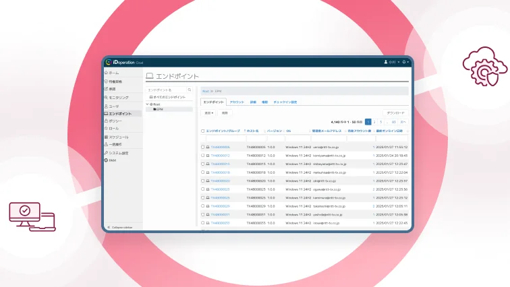Tick the select-all checkbox in the table header
The width and height of the screenshot is (510, 287).
(202, 131)
